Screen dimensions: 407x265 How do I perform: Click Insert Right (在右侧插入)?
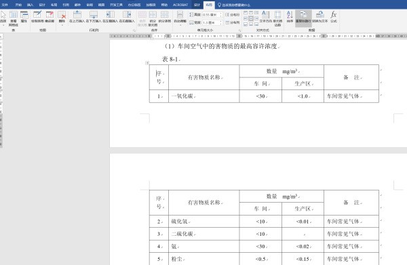pos(127,16)
